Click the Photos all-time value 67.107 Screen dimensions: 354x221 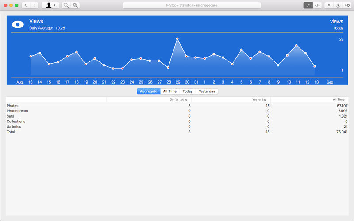pyautogui.click(x=342, y=106)
